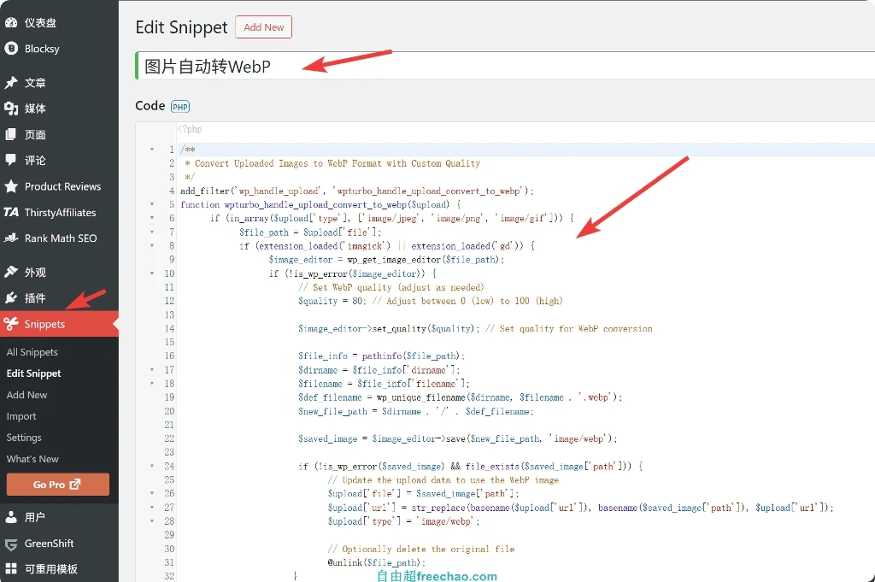
Task: Click the Rank Math SEO icon
Action: click(x=11, y=238)
